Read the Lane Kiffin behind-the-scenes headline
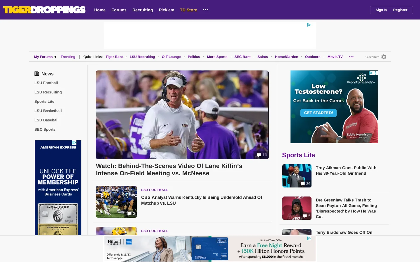The width and height of the screenshot is (420, 262). (169, 169)
